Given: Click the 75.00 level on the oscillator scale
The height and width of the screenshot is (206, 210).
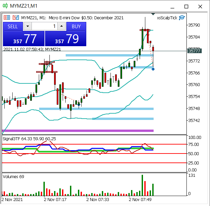Looking at the screenshot, I should pyautogui.click(x=193, y=145).
